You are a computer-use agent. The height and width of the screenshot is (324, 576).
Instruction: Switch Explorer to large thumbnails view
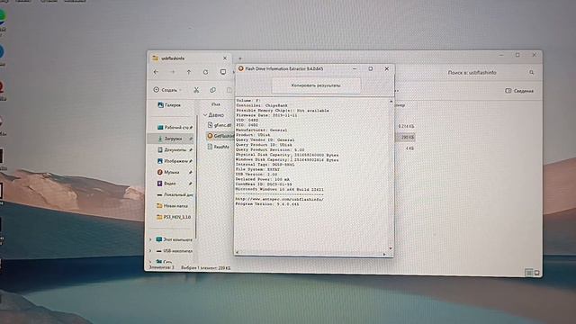tap(536, 273)
